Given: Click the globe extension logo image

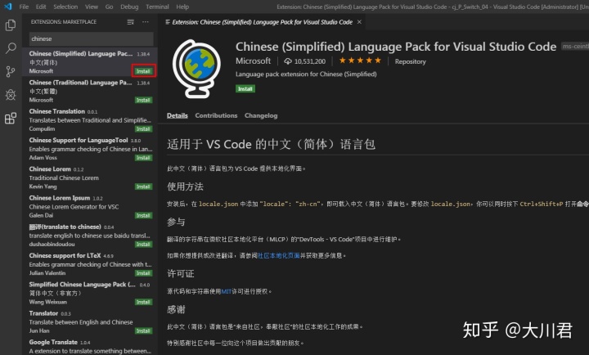Looking at the screenshot, I should point(196,69).
